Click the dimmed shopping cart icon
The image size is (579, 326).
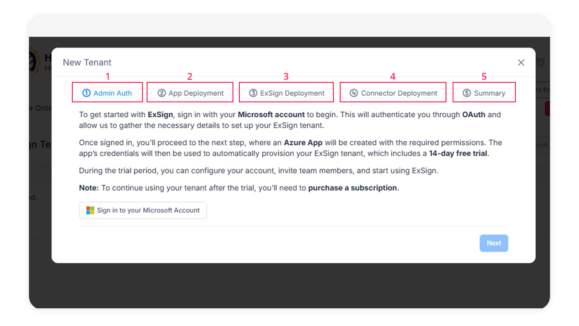coord(540,62)
